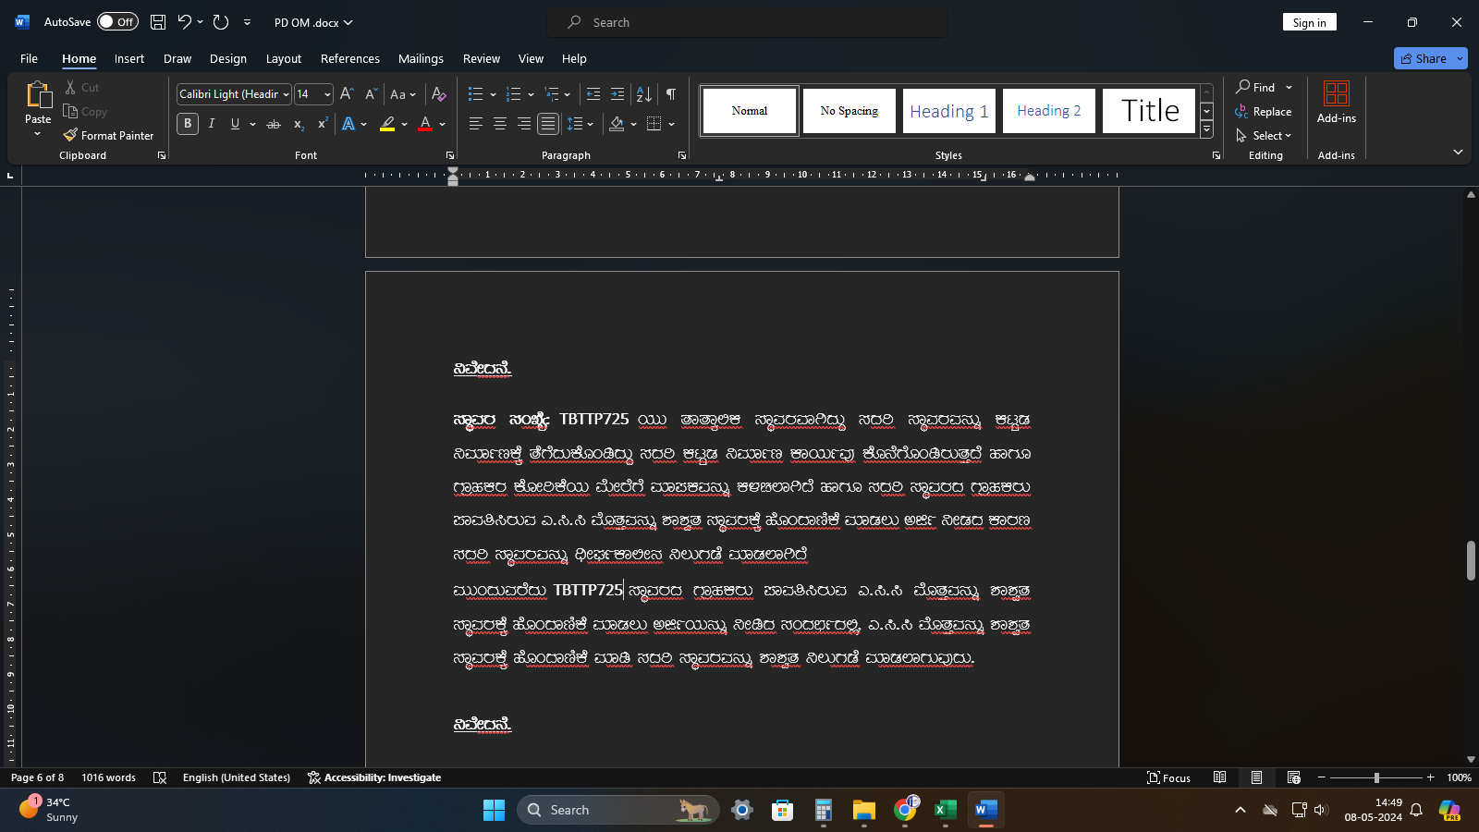Expand numbering list dropdown arrow
Viewport: 1479px width, 832px height.
point(531,94)
